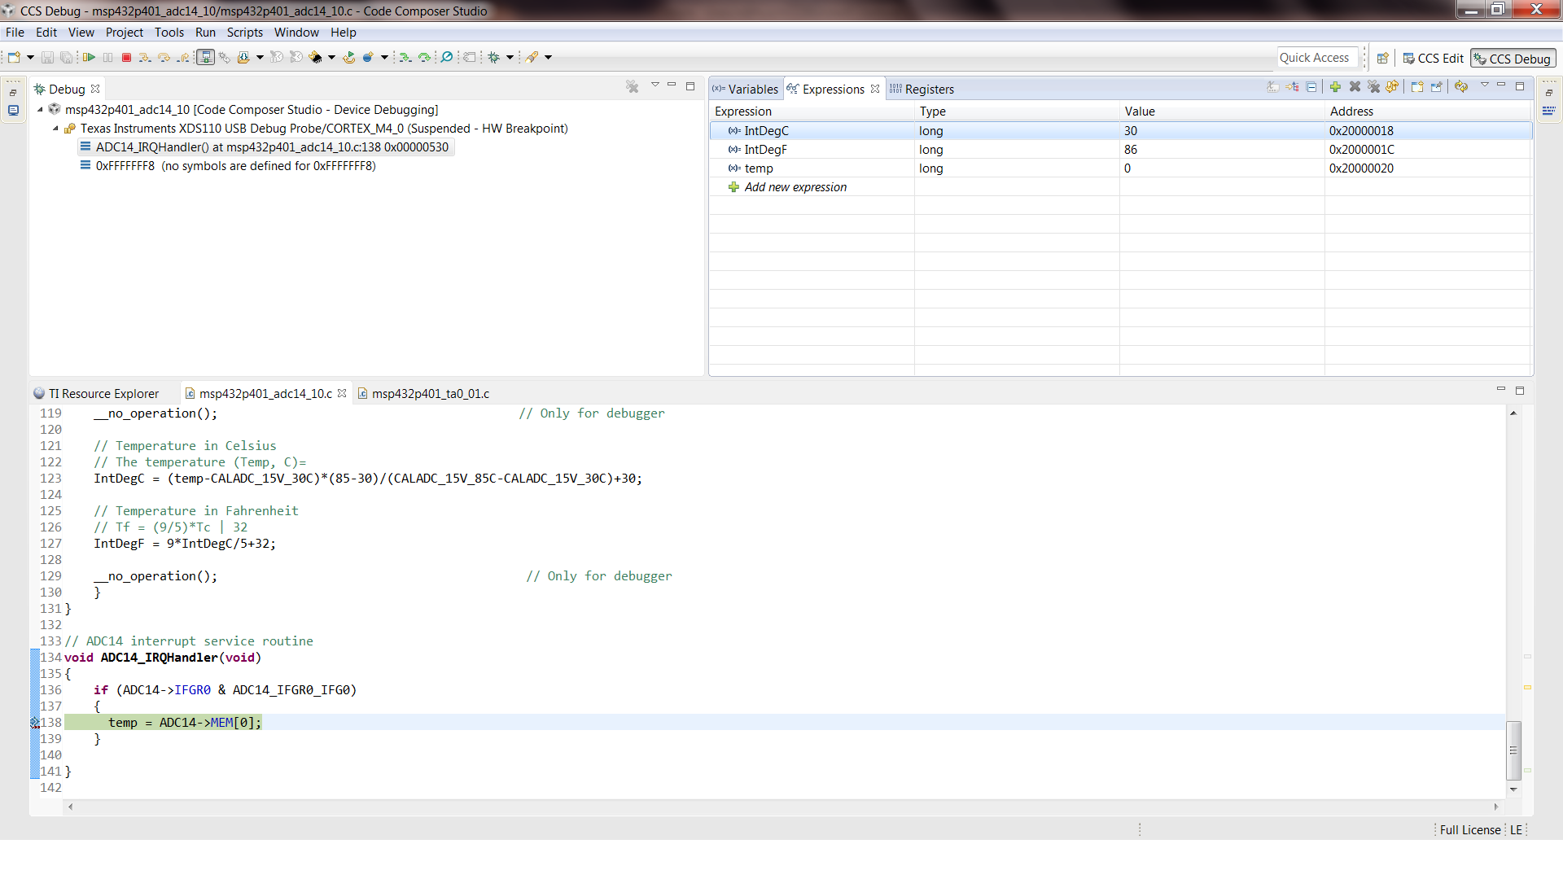Image resolution: width=1563 pixels, height=879 pixels.
Task: Click the red Terminate button
Action: 126,57
